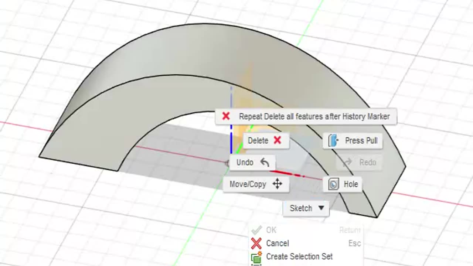Viewport: 473px width, 266px height.
Task: Choose Press Pull from the marking menu
Action: point(352,141)
